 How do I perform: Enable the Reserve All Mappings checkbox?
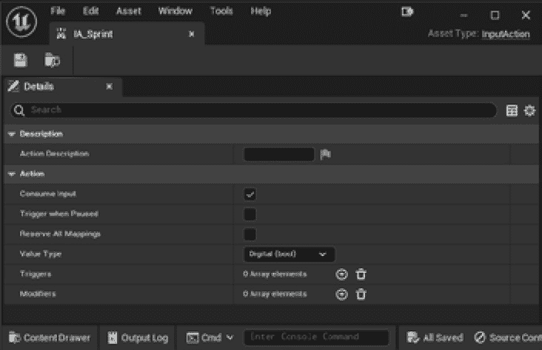pos(250,234)
